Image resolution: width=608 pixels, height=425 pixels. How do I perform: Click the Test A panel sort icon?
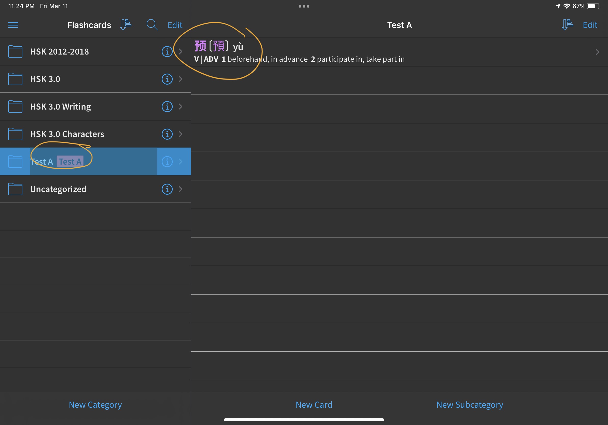pyautogui.click(x=567, y=25)
